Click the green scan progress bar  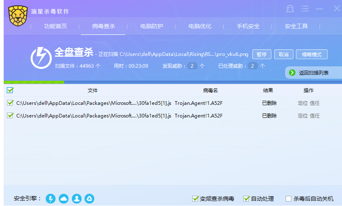[x=34, y=82]
